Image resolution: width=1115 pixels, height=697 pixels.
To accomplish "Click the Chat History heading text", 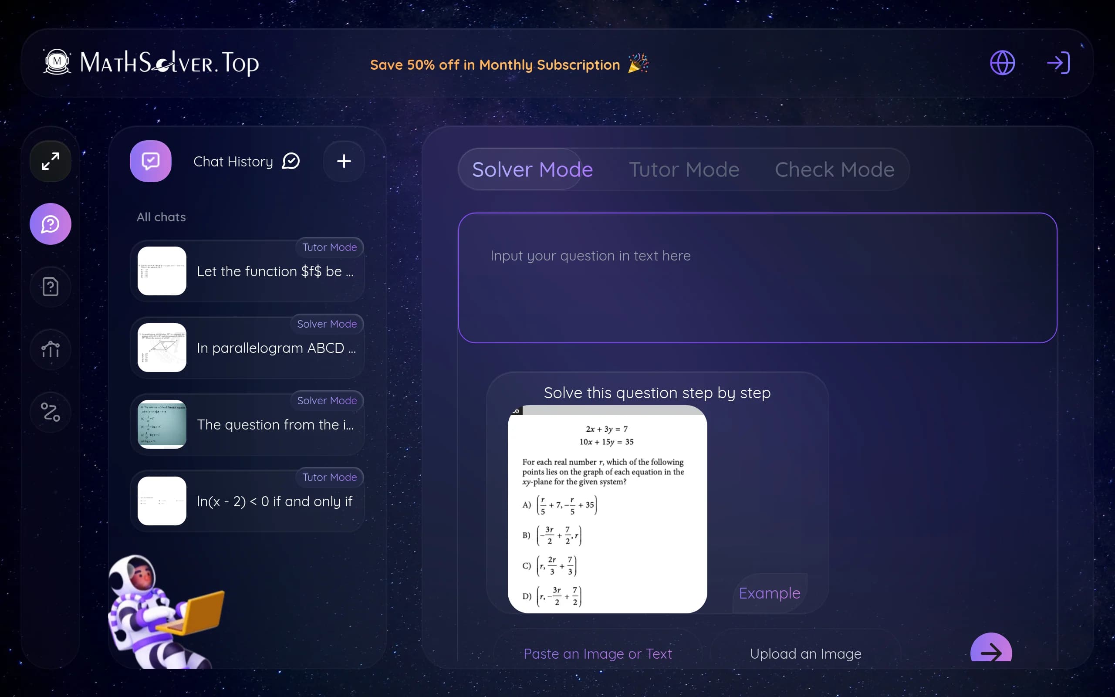I will click(233, 161).
